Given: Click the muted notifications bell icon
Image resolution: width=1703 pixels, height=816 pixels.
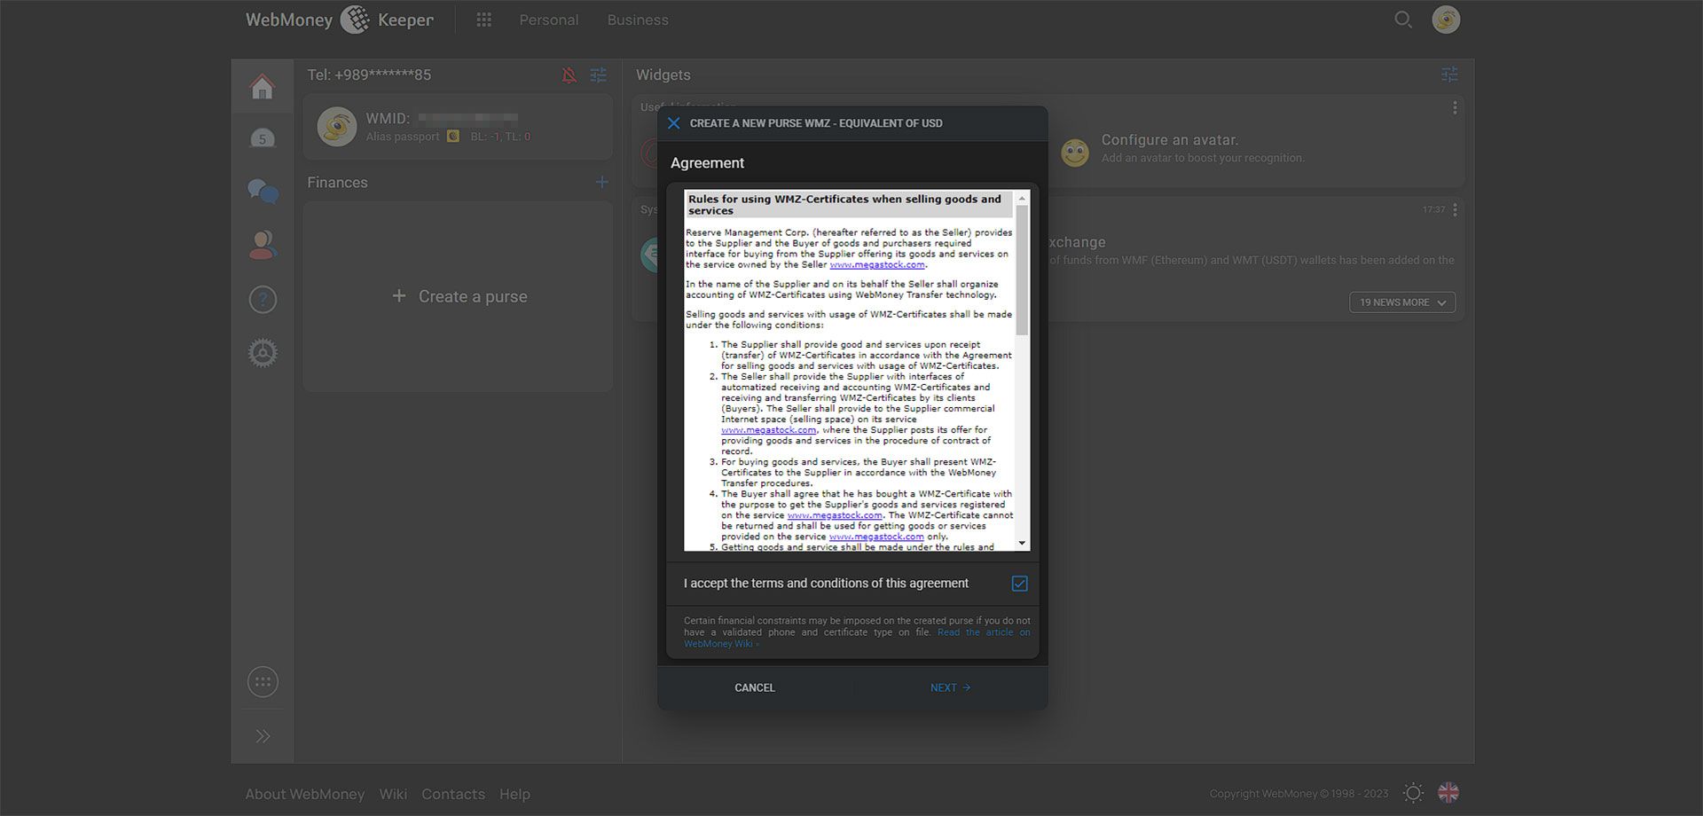Looking at the screenshot, I should (569, 75).
